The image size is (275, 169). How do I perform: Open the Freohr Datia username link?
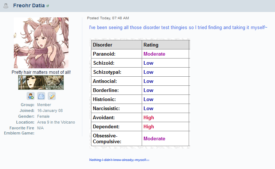click(29, 5)
